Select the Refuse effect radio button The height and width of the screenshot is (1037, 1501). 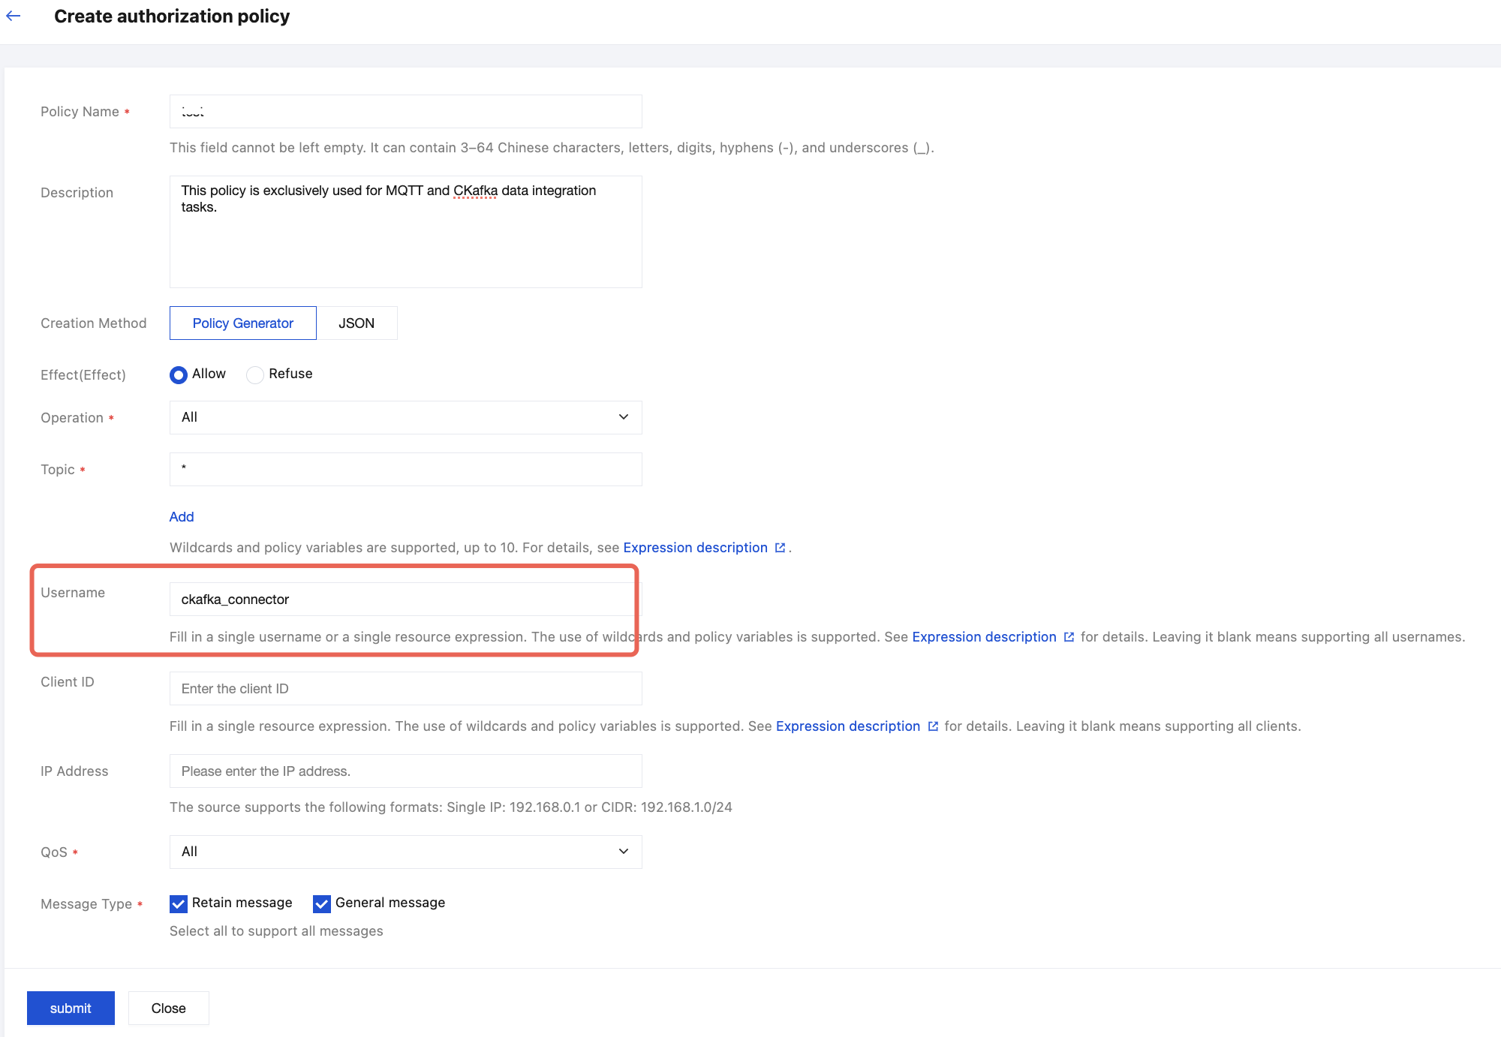click(x=255, y=374)
